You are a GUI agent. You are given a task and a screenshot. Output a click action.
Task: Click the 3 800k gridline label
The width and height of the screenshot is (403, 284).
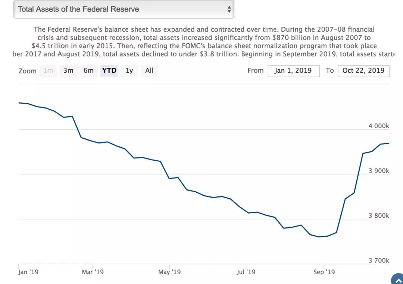click(x=379, y=216)
